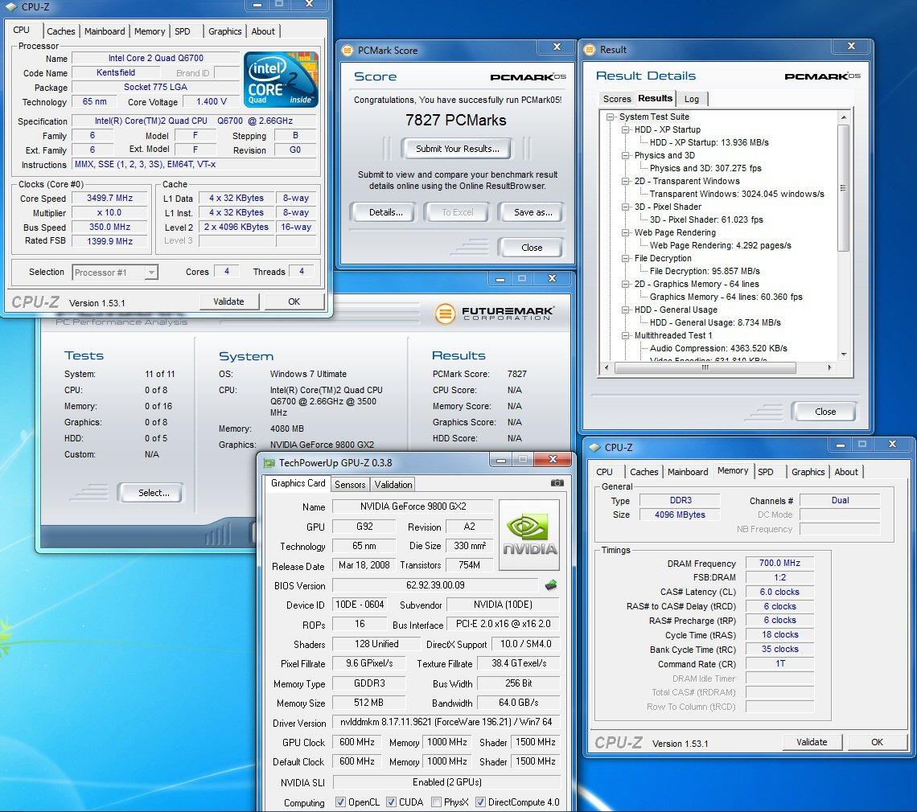The height and width of the screenshot is (812, 917).
Task: Click Close button in Result Details window
Action: click(x=825, y=412)
